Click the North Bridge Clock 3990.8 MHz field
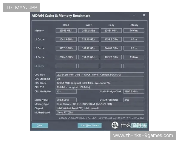 pos(134,91)
